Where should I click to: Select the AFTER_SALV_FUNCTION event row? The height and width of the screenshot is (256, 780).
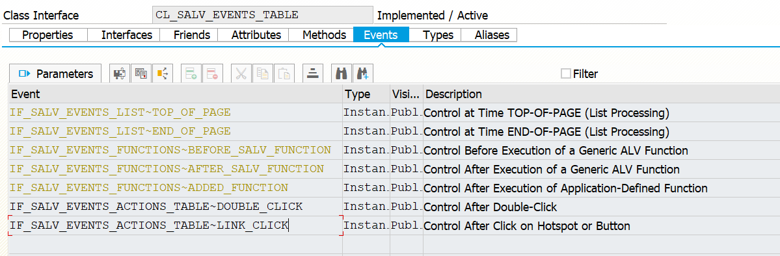(176, 169)
